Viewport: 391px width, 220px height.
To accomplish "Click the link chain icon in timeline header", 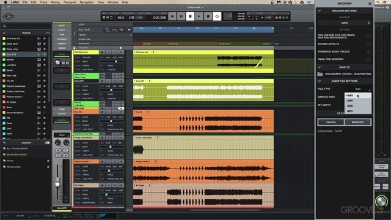I will tap(122, 30).
